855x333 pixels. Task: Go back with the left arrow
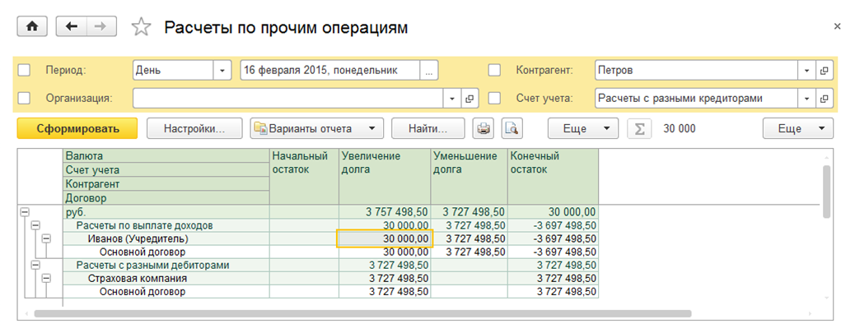pos(71,26)
